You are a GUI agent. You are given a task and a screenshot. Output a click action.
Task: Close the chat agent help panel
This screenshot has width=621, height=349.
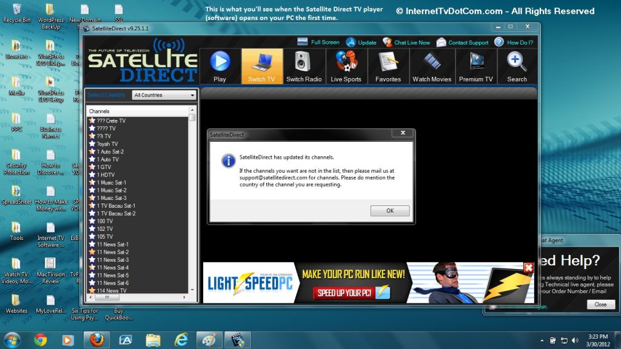pos(600,304)
